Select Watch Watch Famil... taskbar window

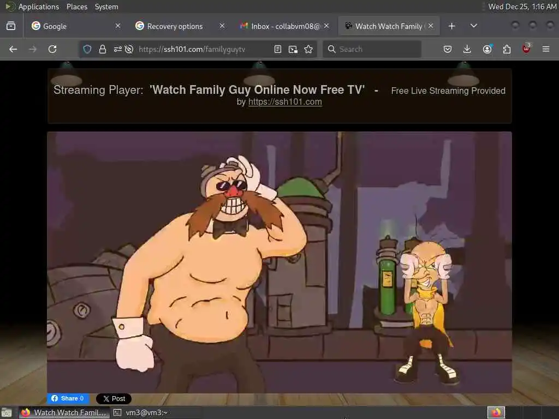pyautogui.click(x=64, y=412)
